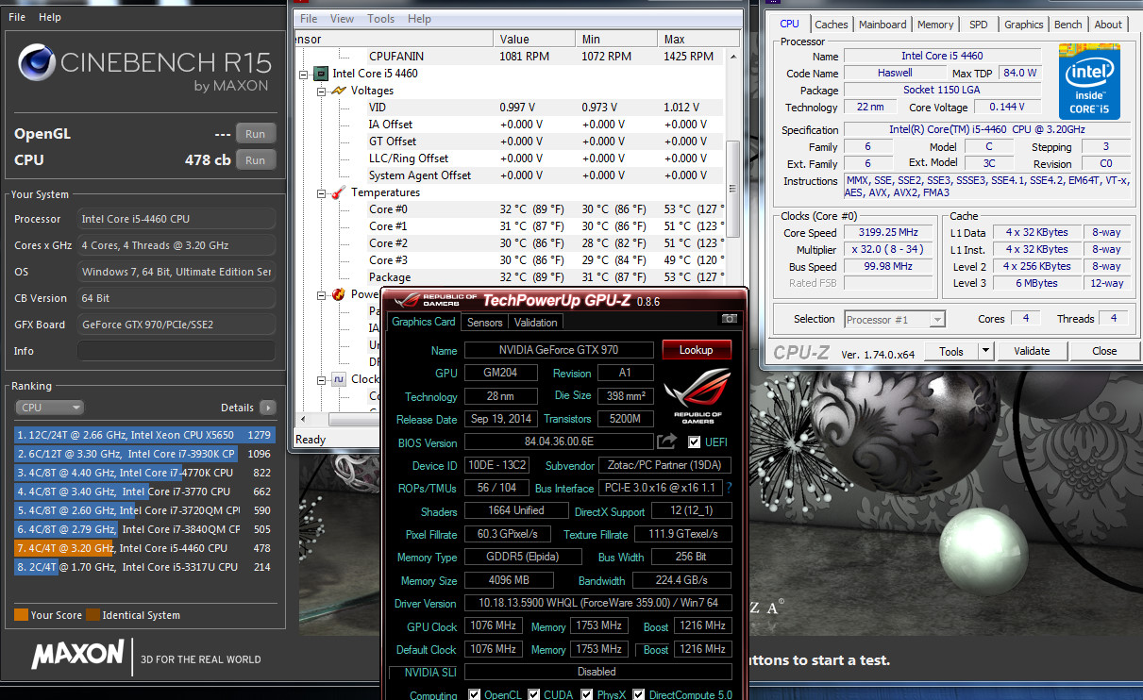1143x700 pixels.
Task: Take a GPU-Z screenshot with camera icon
Action: 729,320
